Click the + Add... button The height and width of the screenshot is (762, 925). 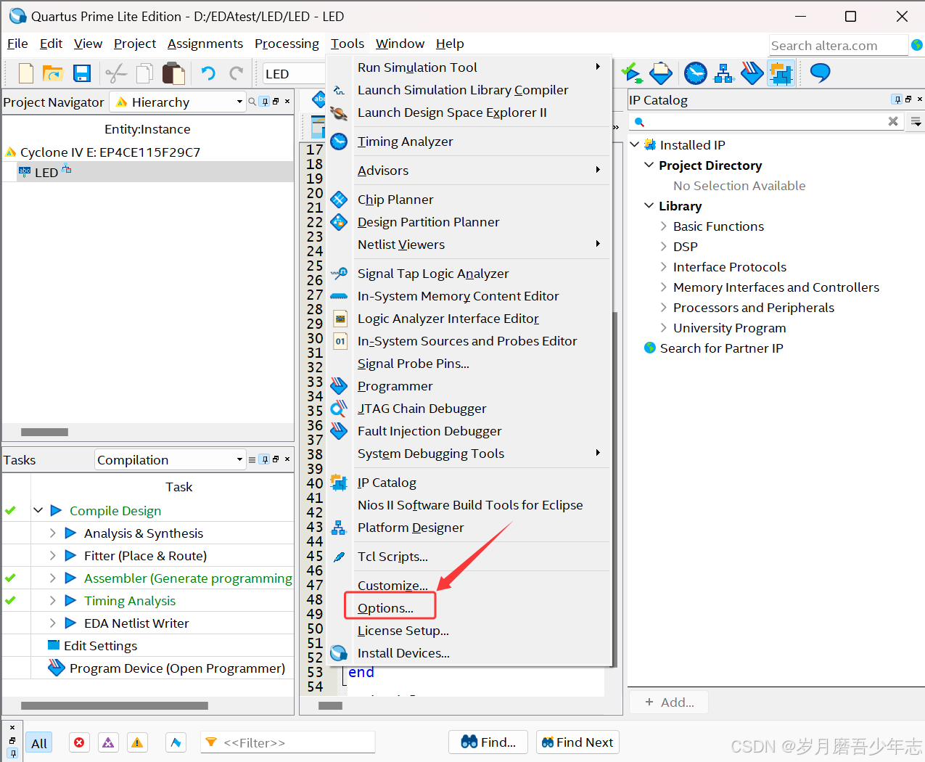tap(668, 702)
